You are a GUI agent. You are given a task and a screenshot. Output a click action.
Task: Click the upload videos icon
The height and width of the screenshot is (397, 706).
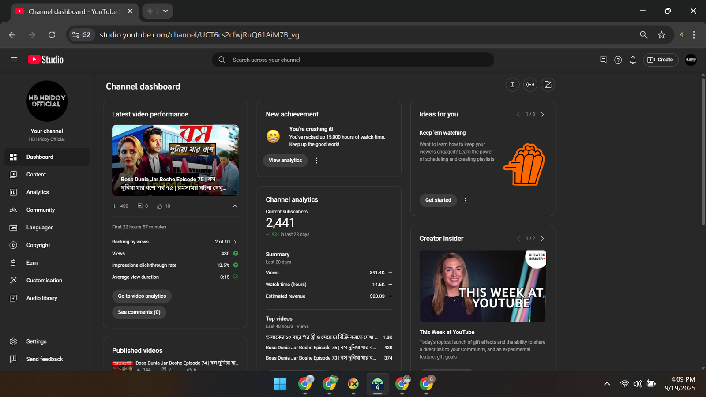click(x=512, y=85)
